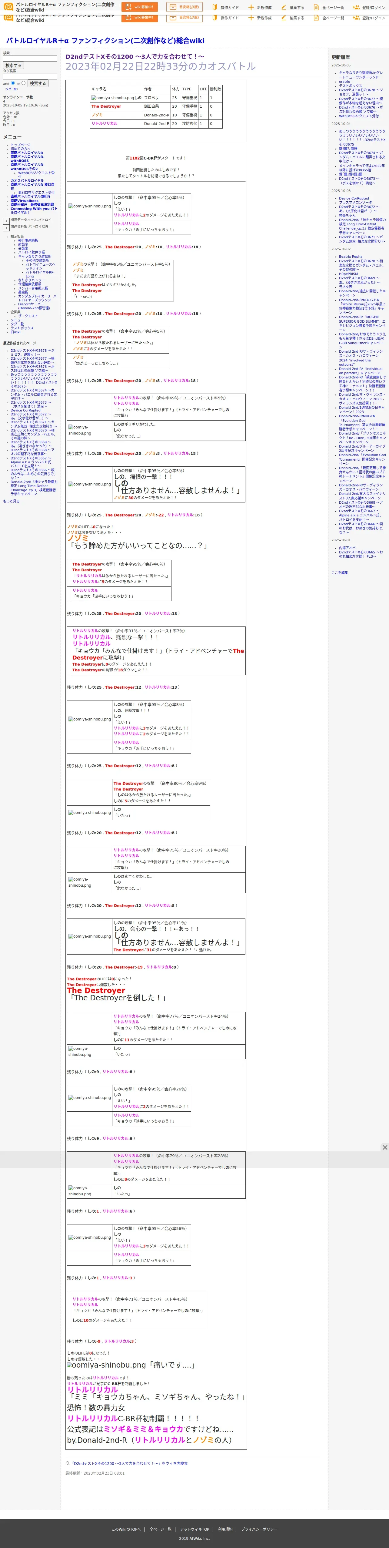Open 内海アオバ in the update history

(347, 548)
